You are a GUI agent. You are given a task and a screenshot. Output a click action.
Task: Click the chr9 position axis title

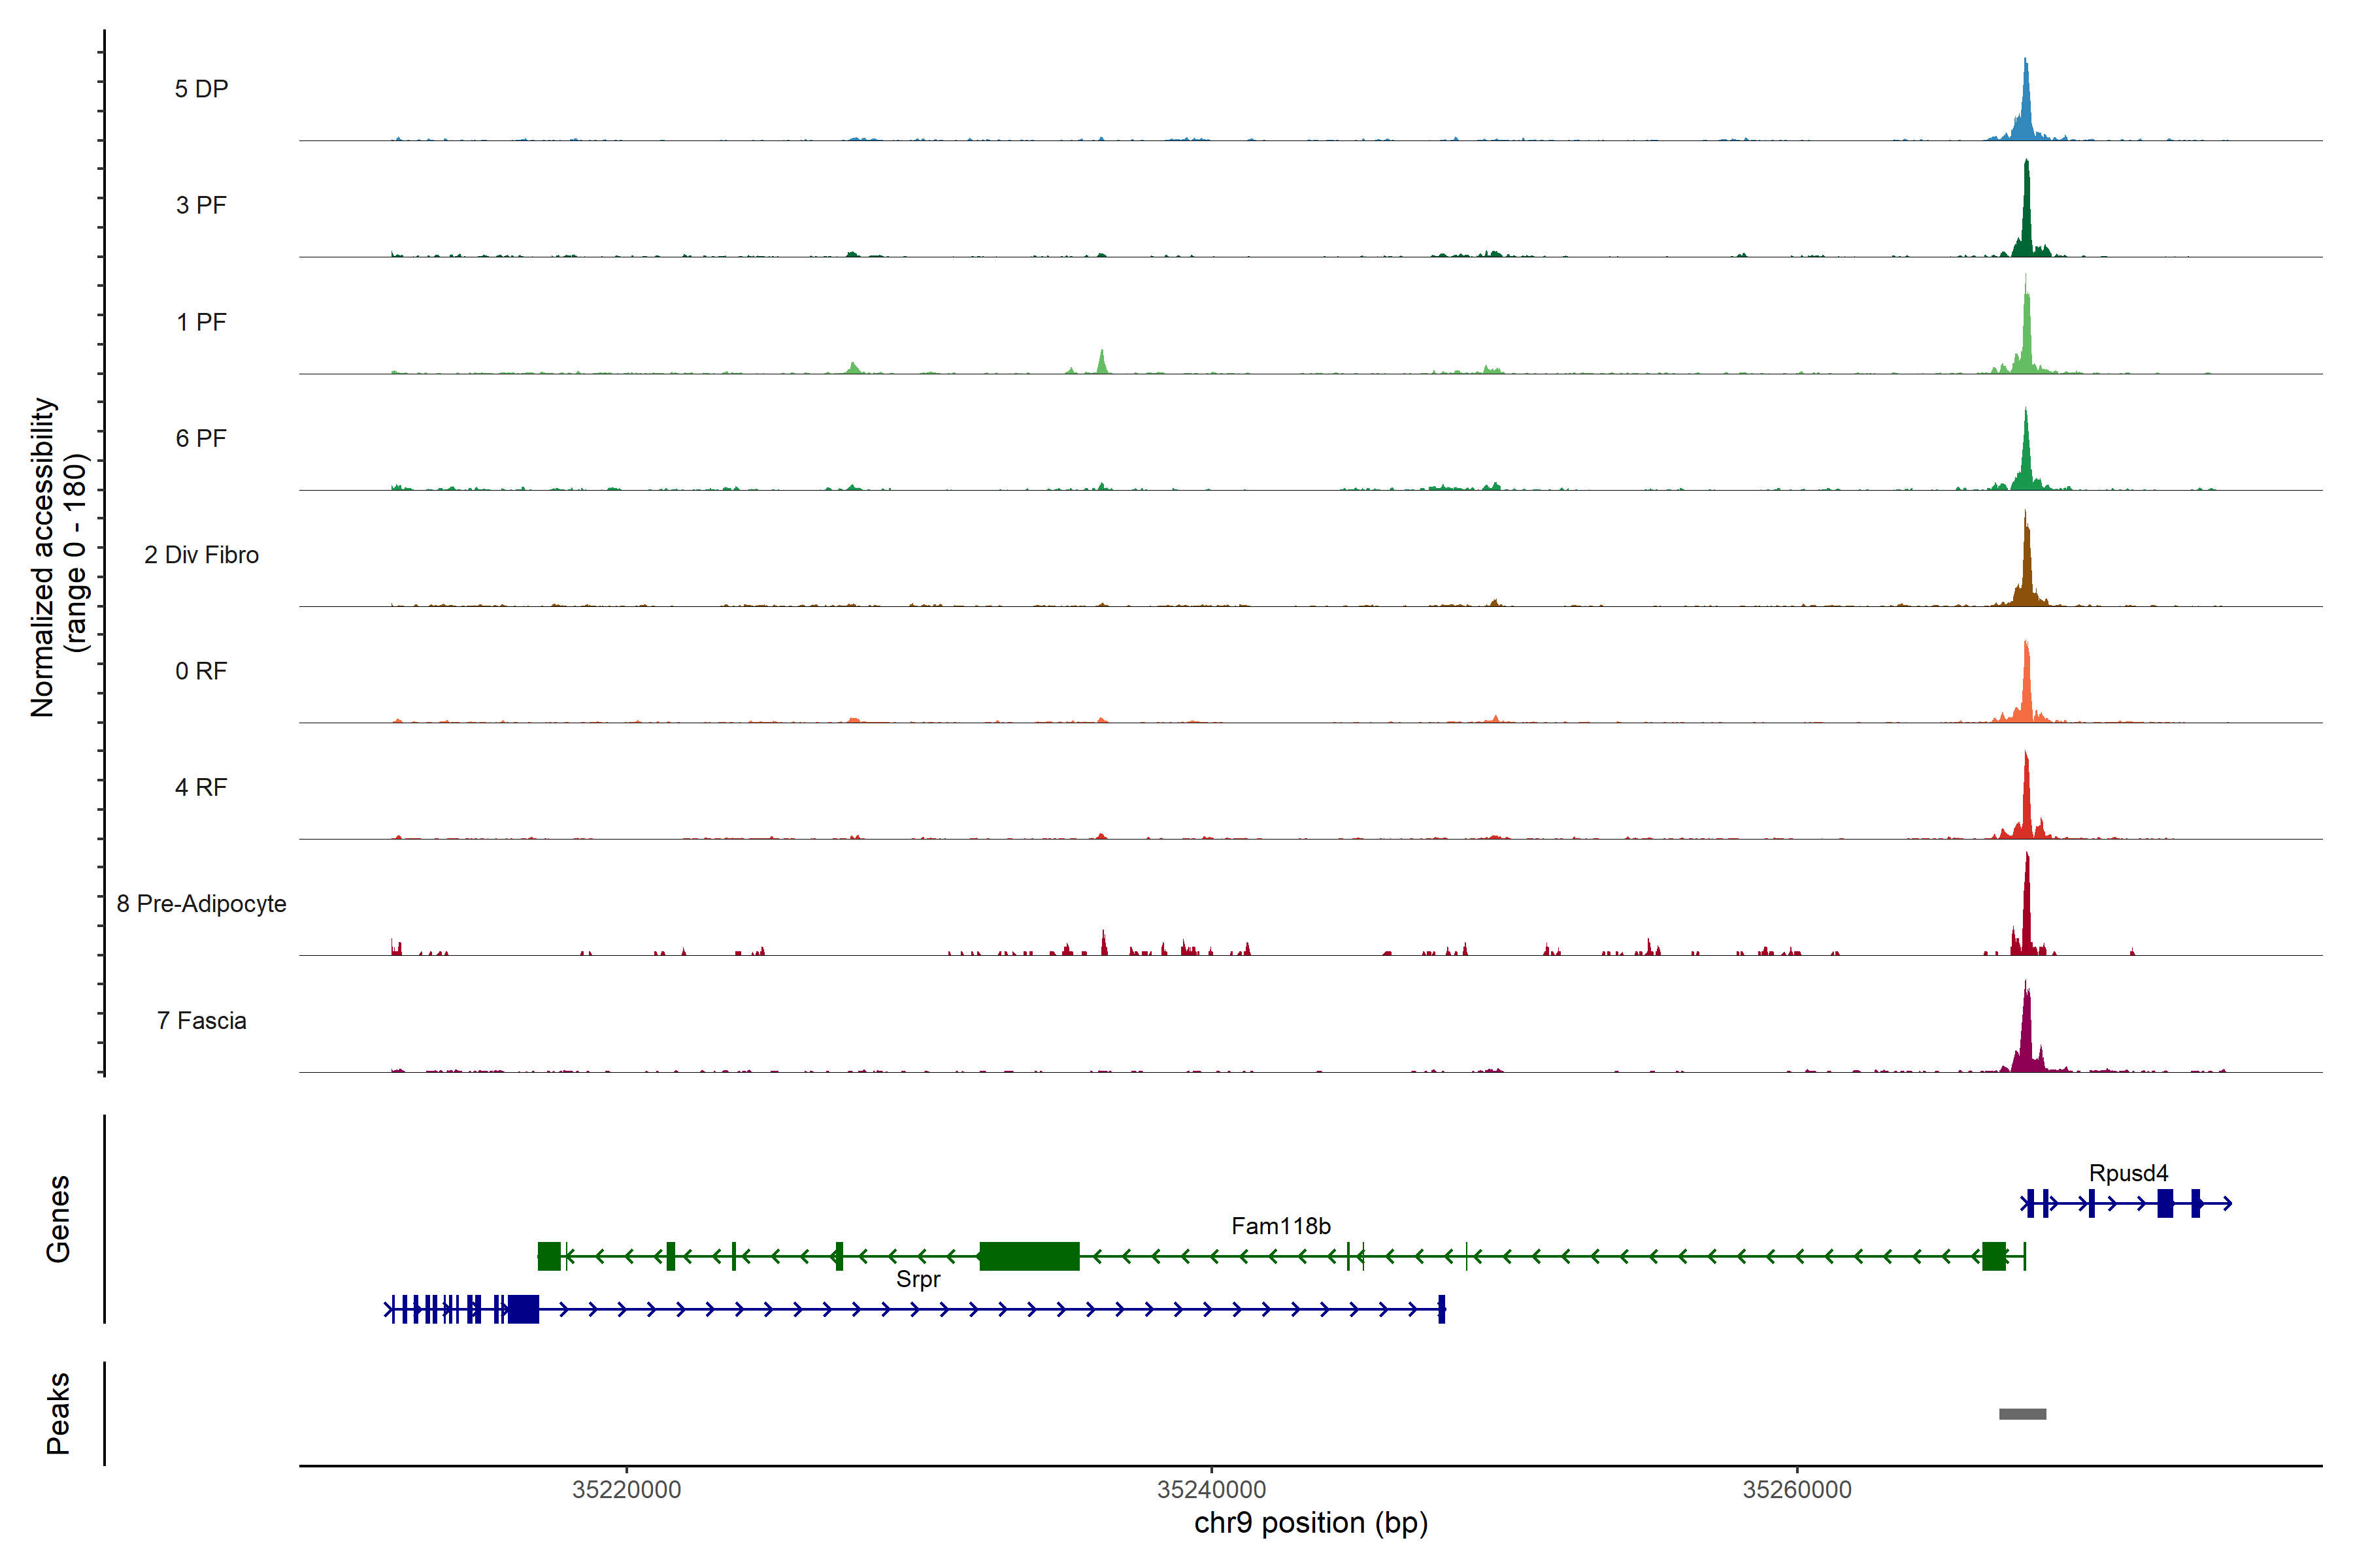(1310, 1523)
